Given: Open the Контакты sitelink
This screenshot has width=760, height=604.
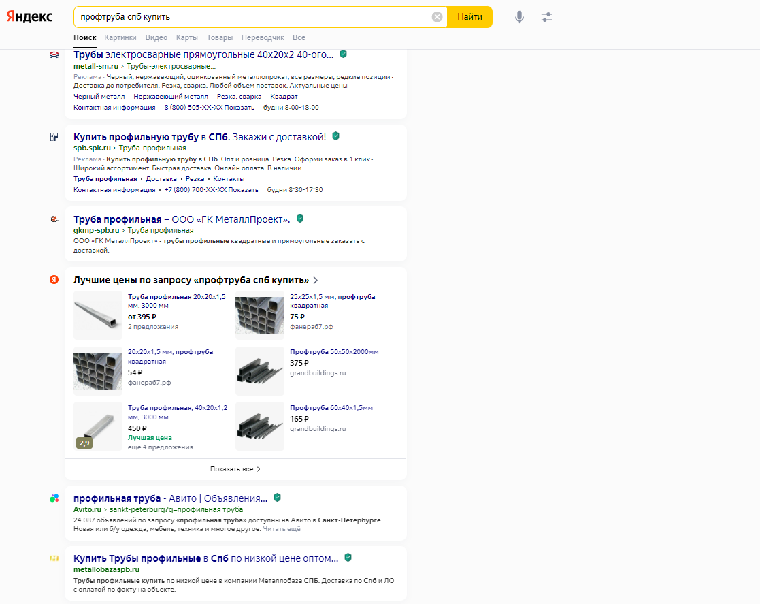Looking at the screenshot, I should click(x=229, y=179).
